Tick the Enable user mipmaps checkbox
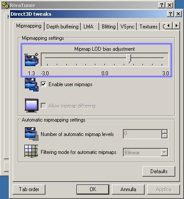The width and height of the screenshot is (184, 199). [x=43, y=84]
